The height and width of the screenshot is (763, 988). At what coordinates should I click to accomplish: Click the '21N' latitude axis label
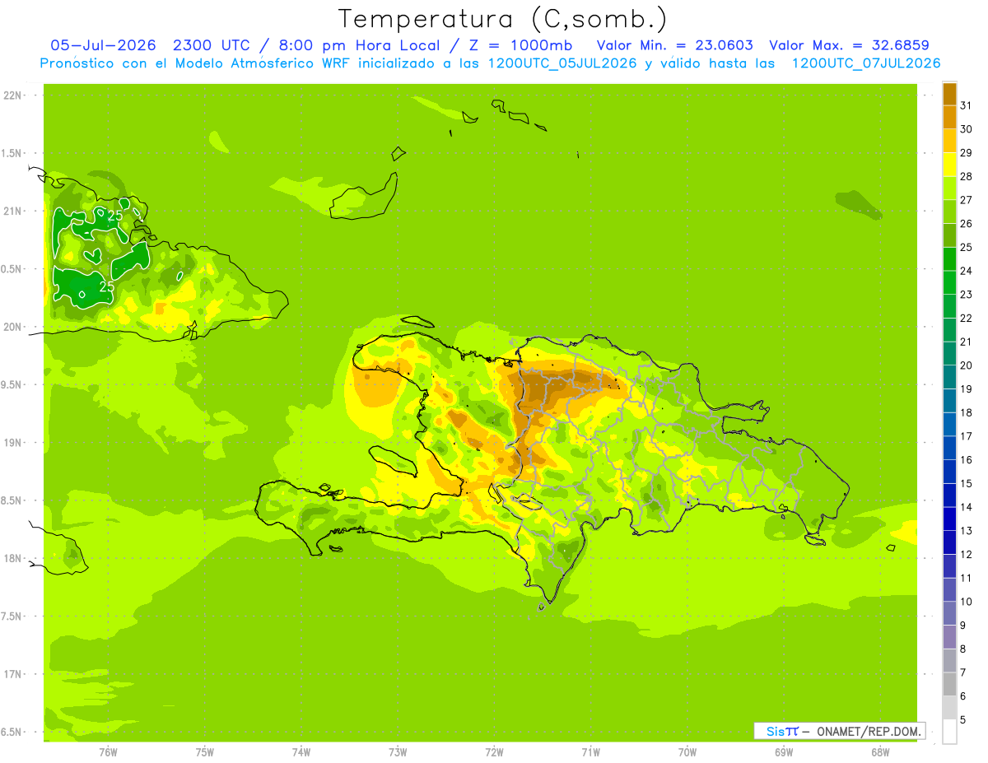(12, 211)
